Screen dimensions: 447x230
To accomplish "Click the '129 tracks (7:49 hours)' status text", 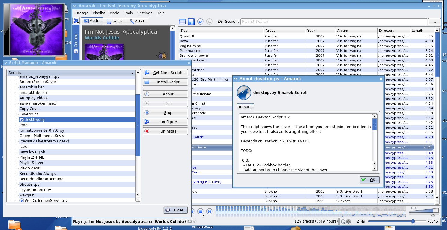I will [x=316, y=221].
